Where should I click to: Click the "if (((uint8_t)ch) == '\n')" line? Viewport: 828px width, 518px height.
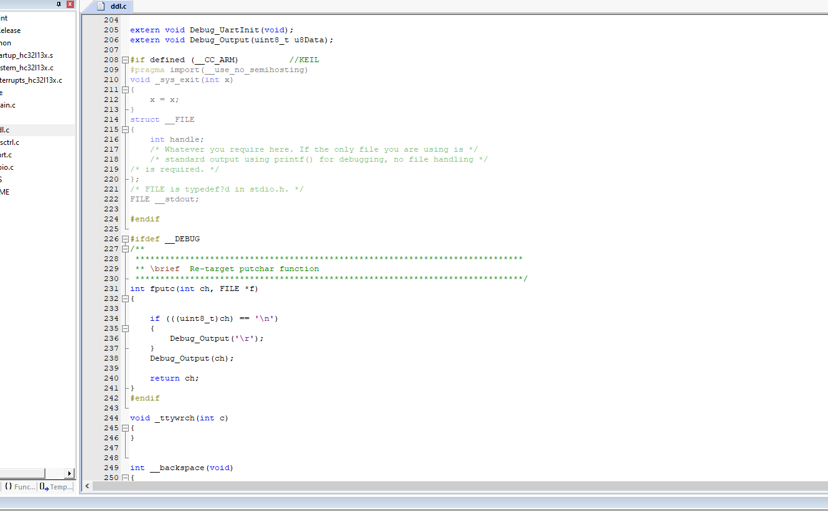point(214,318)
